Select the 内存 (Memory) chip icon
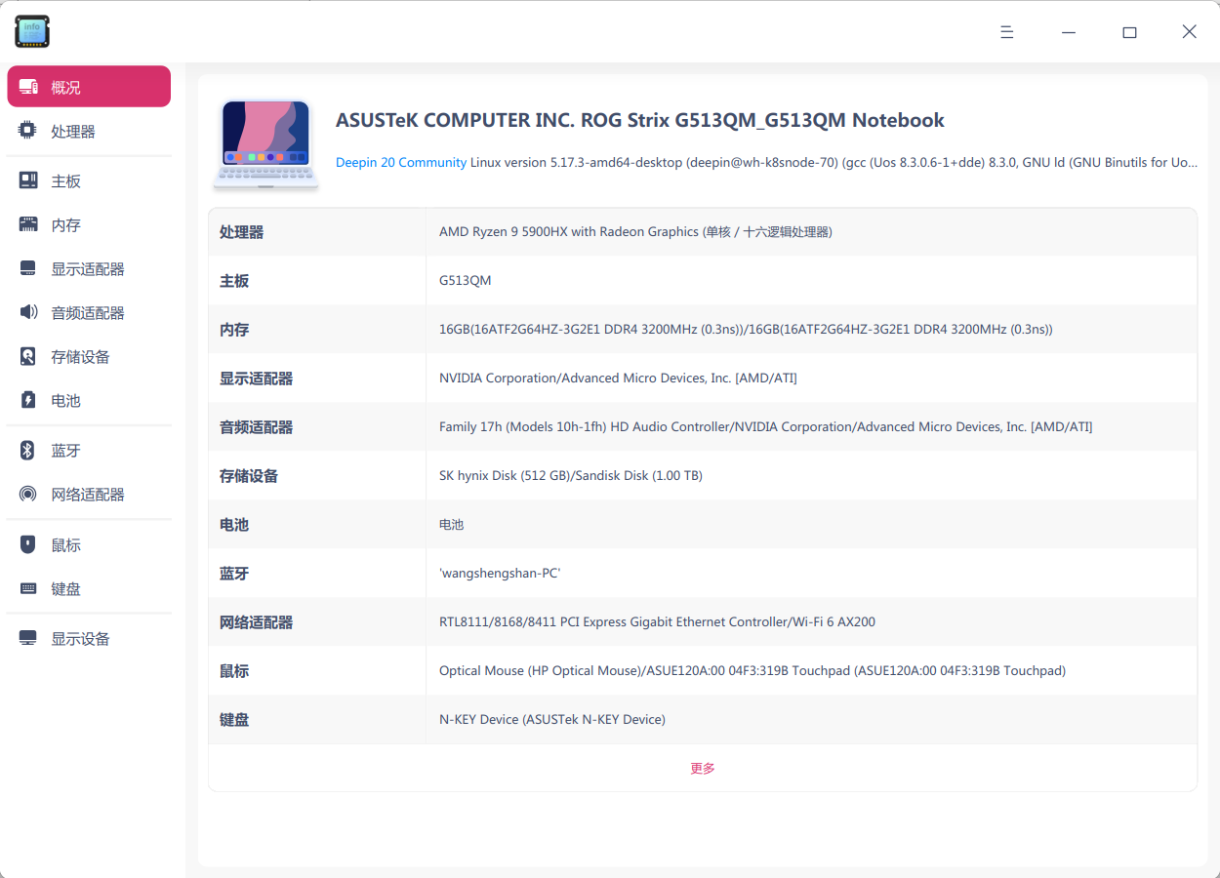Viewport: 1220px width, 878px height. click(x=26, y=223)
